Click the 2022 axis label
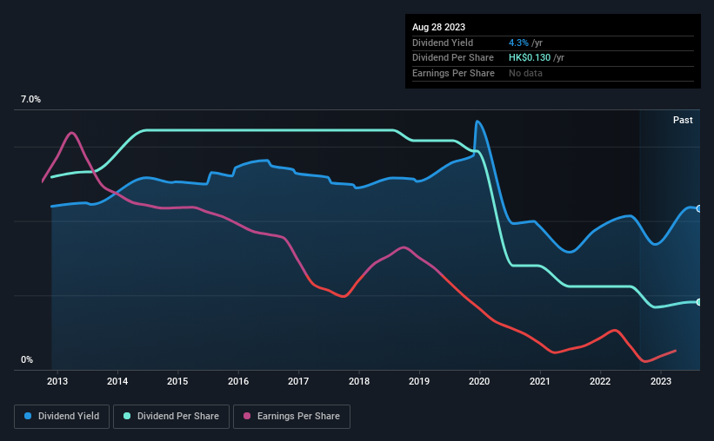 click(600, 381)
